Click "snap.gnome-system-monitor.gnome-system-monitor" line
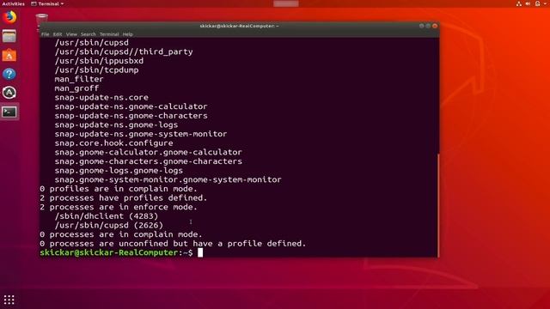This screenshot has width=550, height=309. tap(168, 179)
